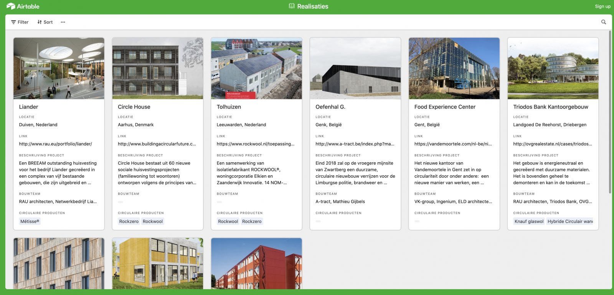Open the Circle House card title
This screenshot has height=295, width=614.
(x=134, y=107)
